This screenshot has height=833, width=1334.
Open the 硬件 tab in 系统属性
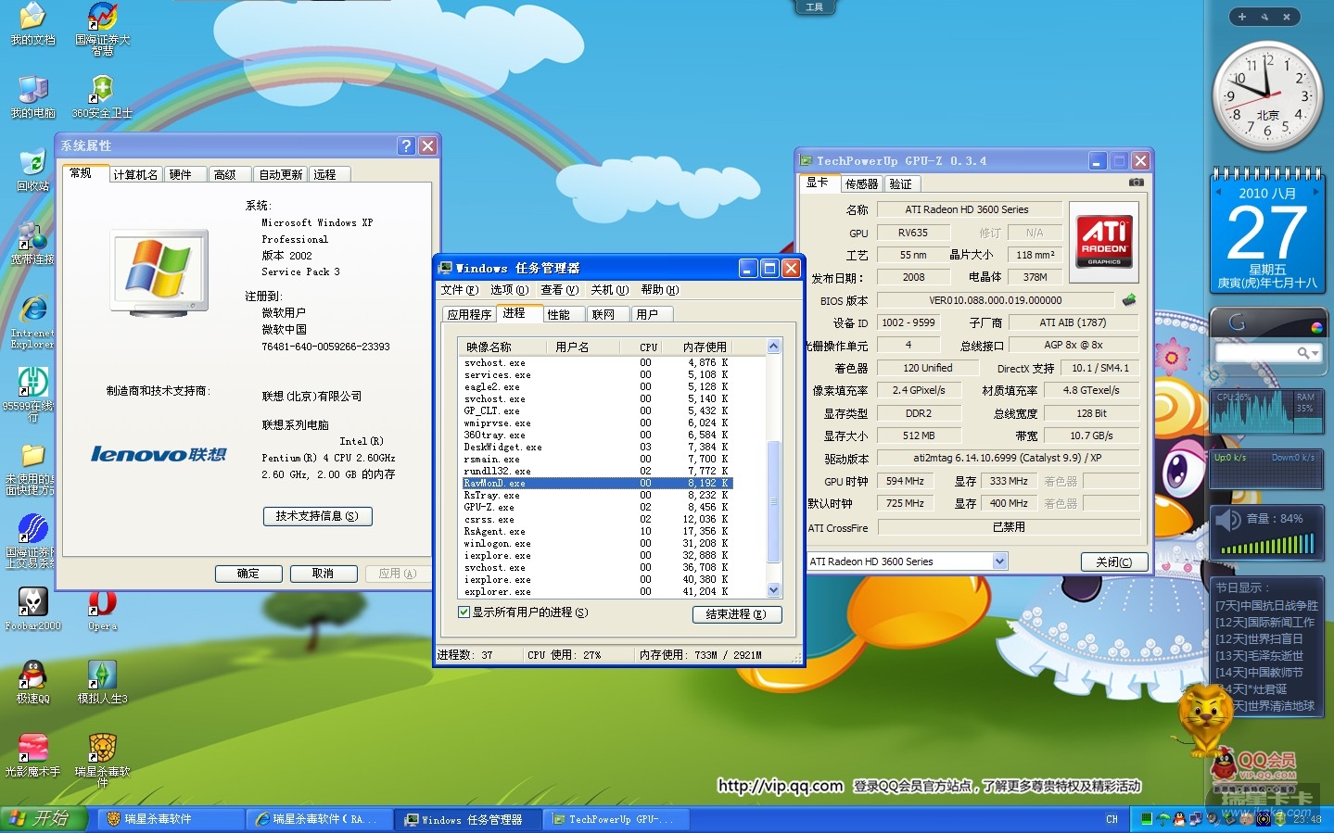pos(186,174)
